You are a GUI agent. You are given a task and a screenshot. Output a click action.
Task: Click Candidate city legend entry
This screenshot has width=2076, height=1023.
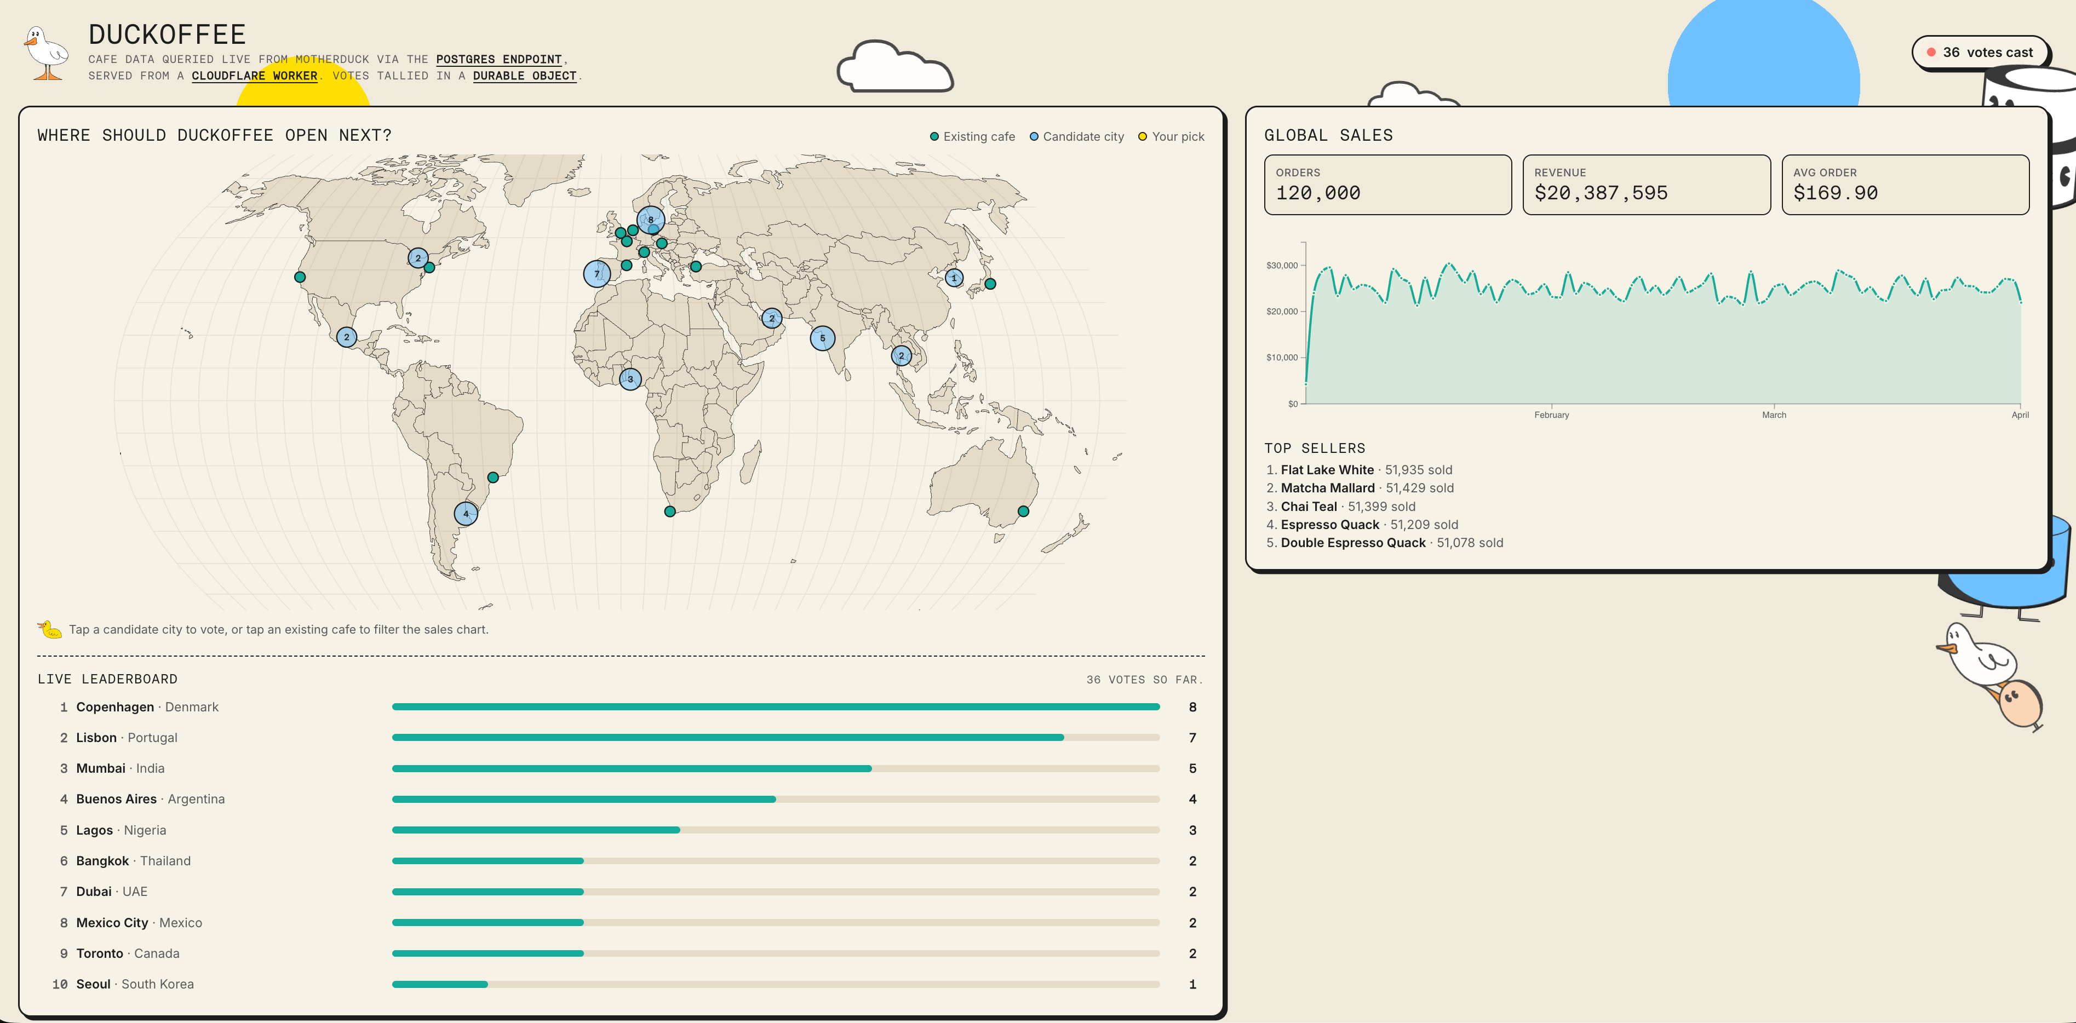point(1077,137)
